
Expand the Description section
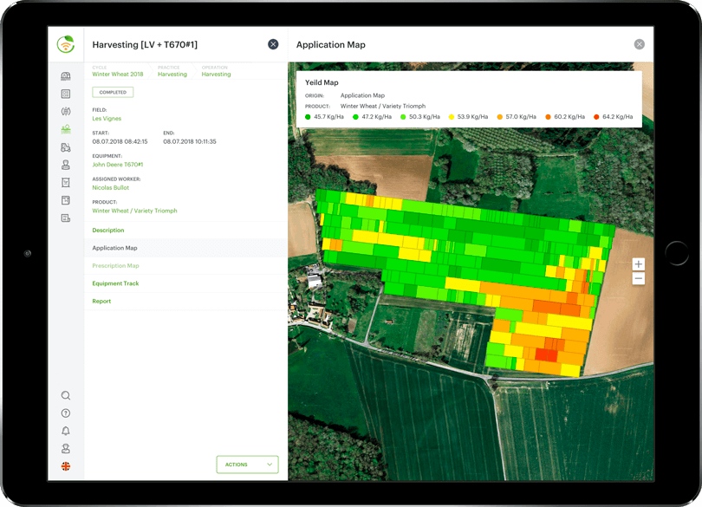click(x=108, y=231)
